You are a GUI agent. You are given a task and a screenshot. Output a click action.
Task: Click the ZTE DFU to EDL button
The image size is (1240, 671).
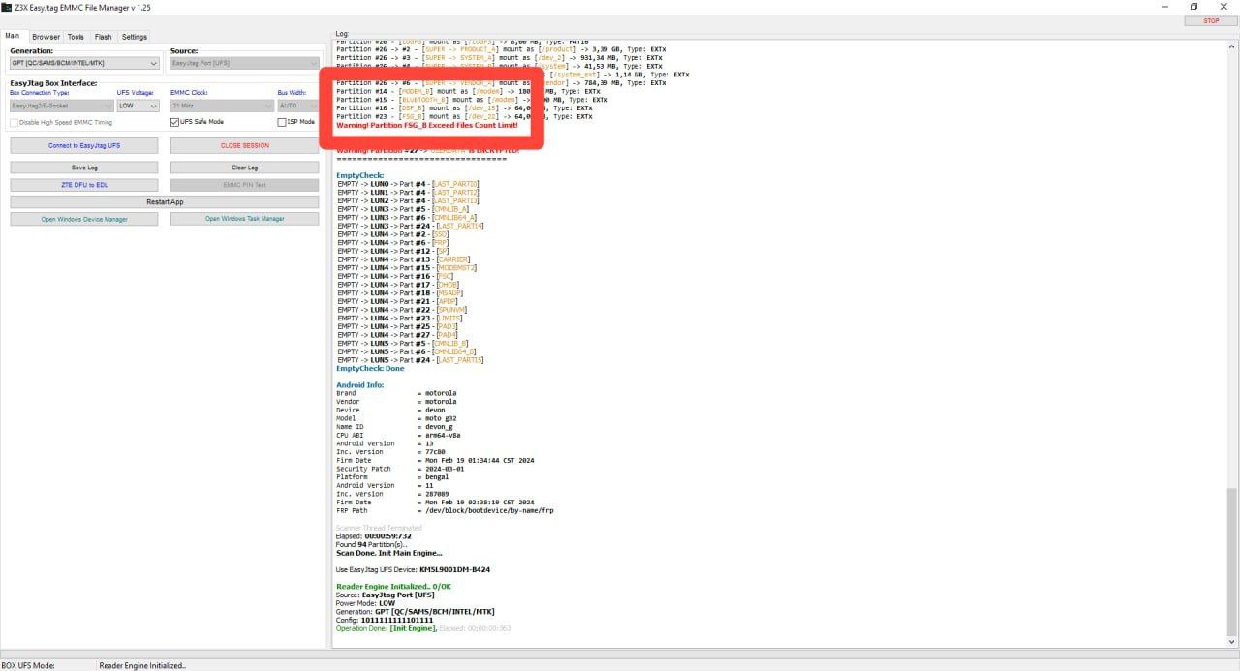[x=84, y=185]
